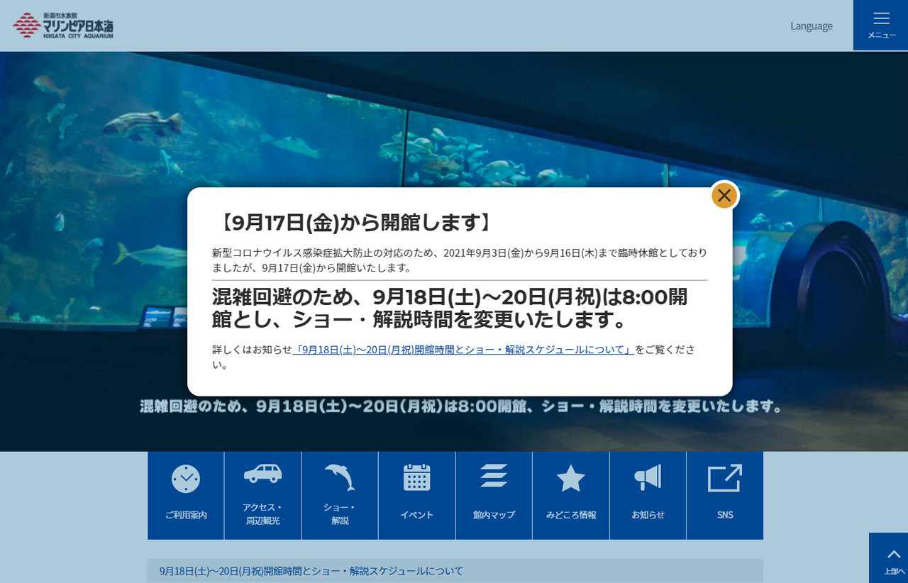Follow popup link about 9月18日～20日 schedule

[x=463, y=350]
